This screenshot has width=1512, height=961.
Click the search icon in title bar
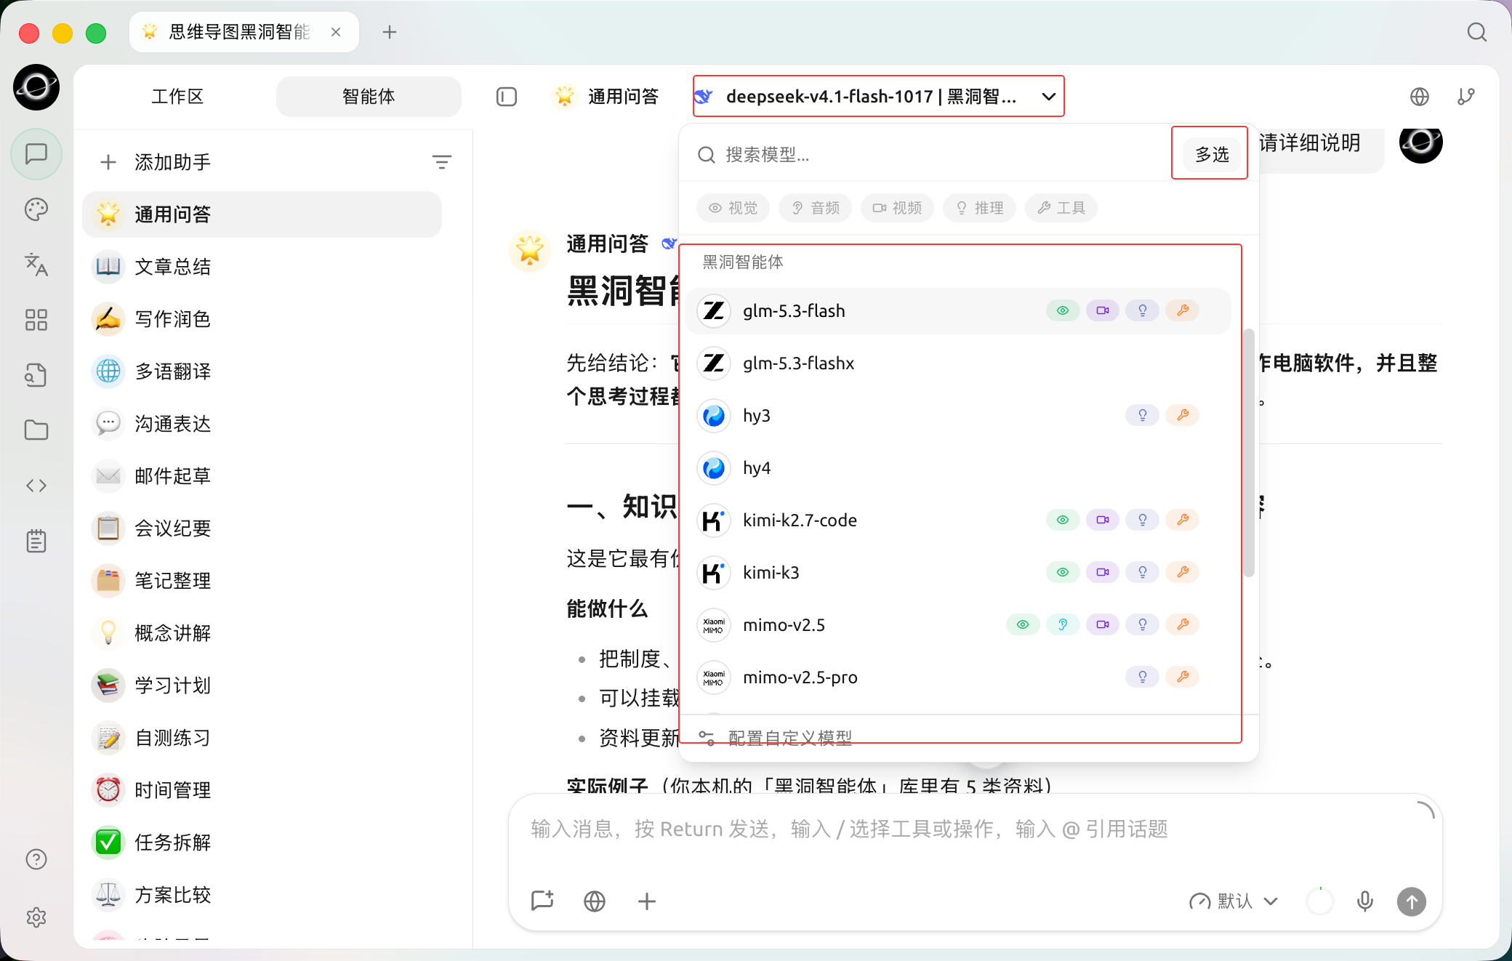pyautogui.click(x=1477, y=32)
